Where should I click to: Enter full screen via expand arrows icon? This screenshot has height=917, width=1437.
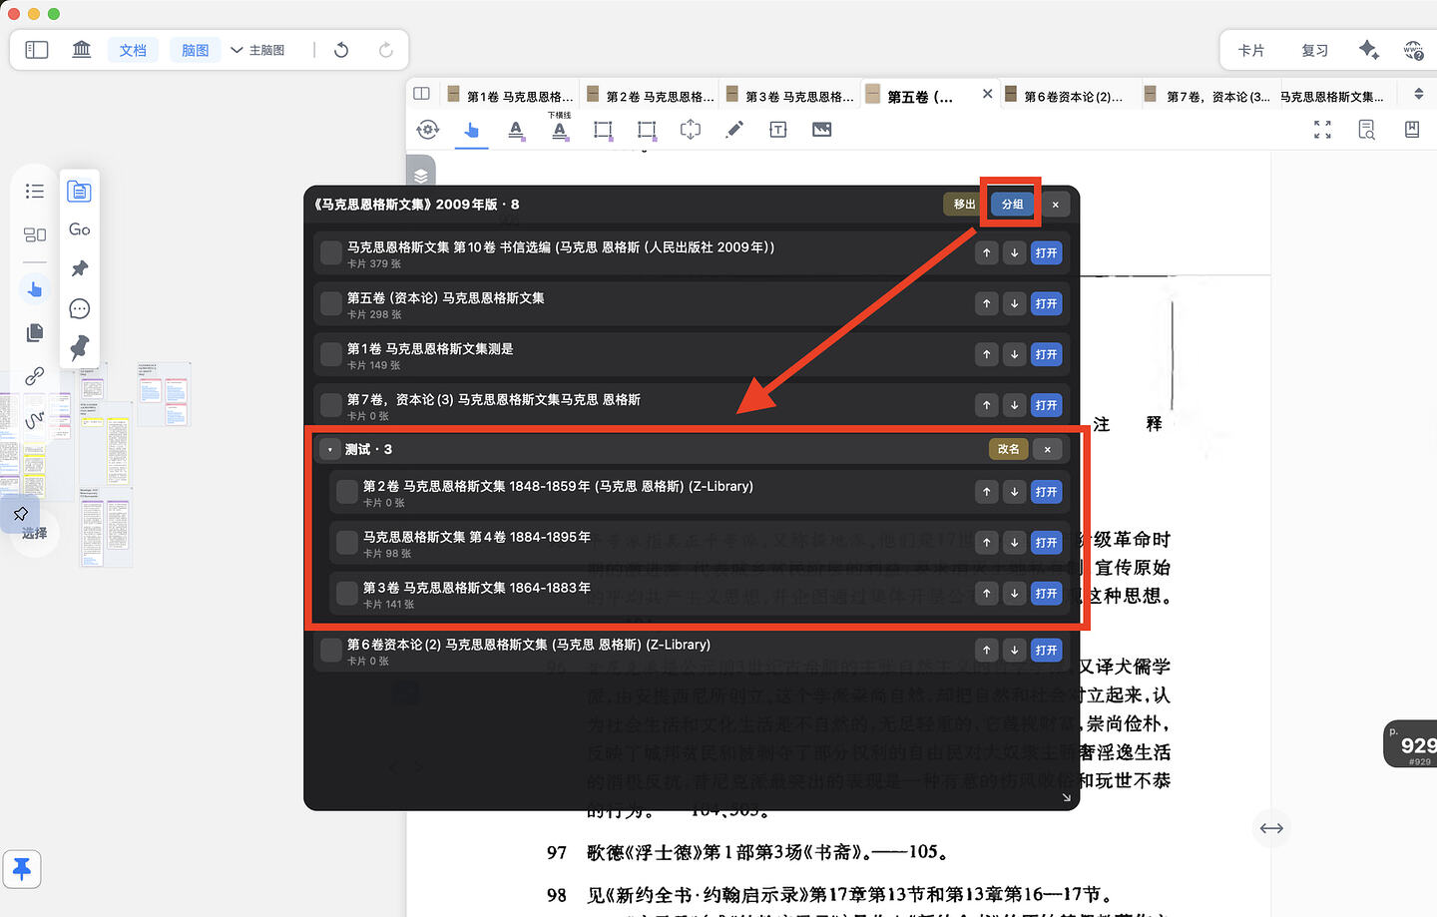point(1322,130)
